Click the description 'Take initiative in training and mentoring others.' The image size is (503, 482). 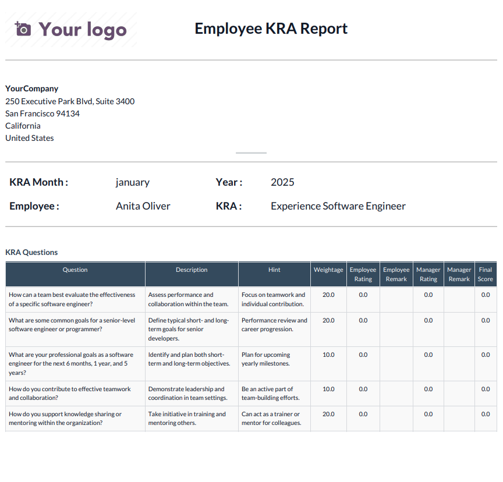187,418
